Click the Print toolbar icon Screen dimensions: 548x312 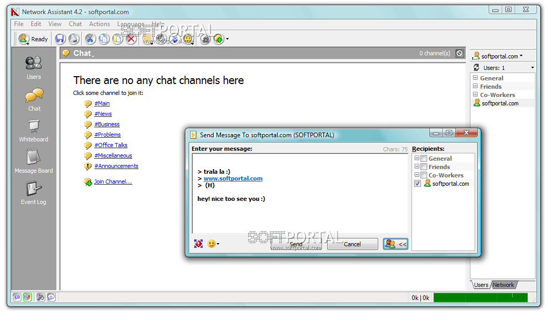click(x=73, y=39)
